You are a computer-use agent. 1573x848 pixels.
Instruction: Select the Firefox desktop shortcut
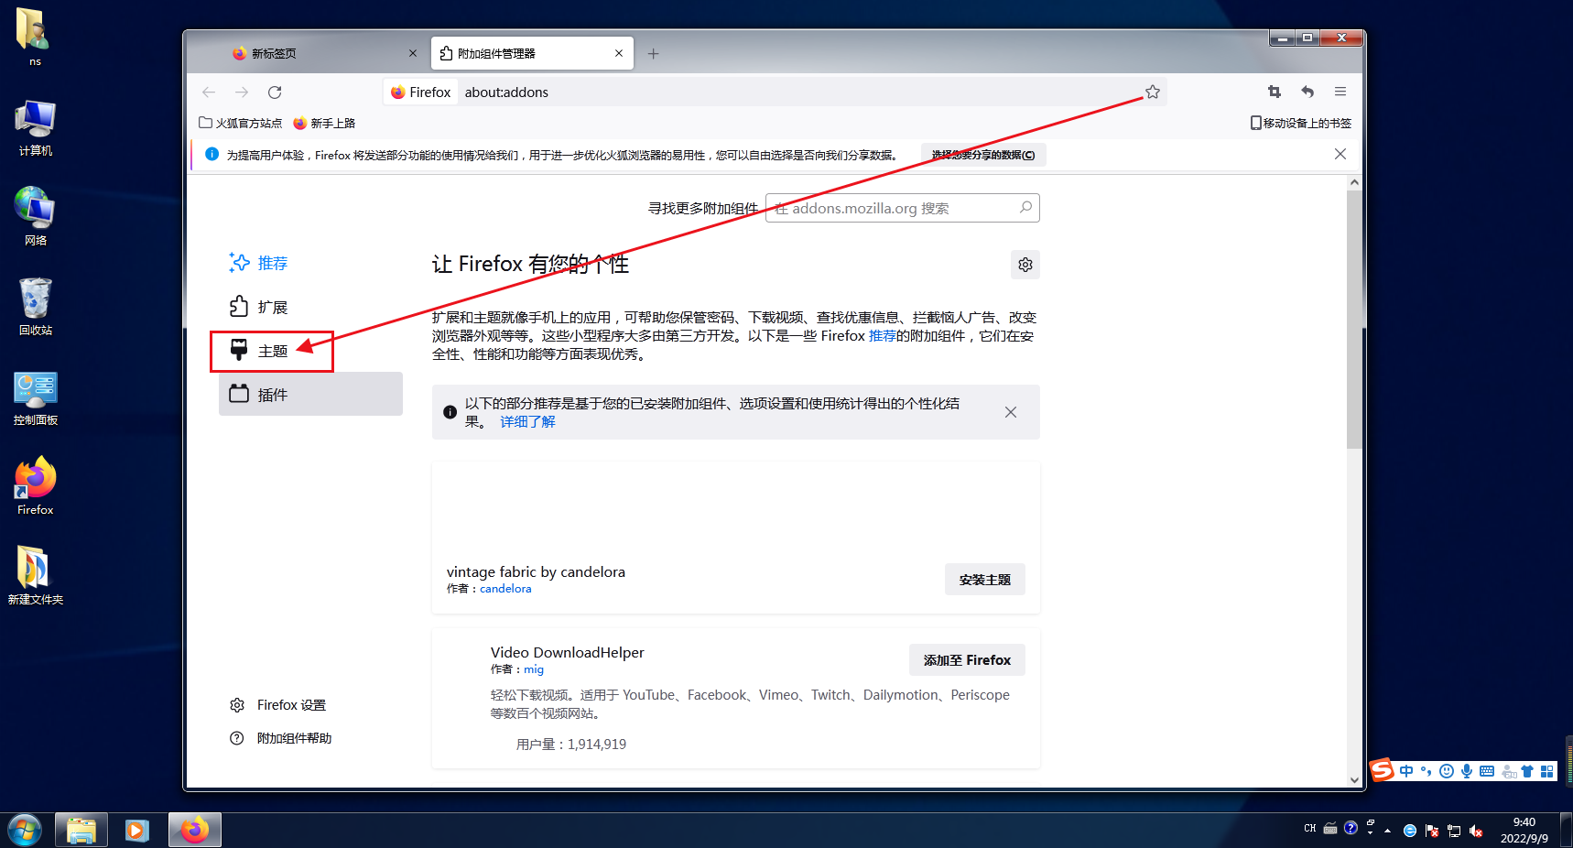click(x=36, y=487)
